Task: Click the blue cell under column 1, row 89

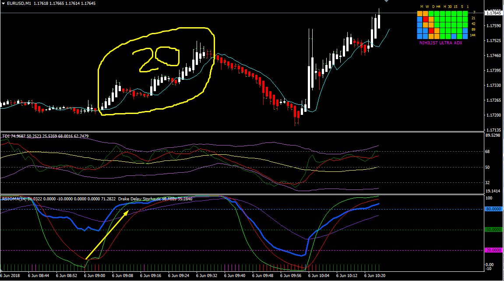Action: [x=465, y=31]
